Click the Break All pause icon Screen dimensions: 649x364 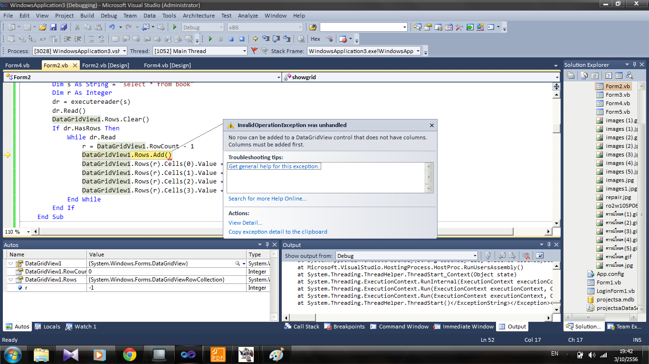pyautogui.click(x=220, y=39)
